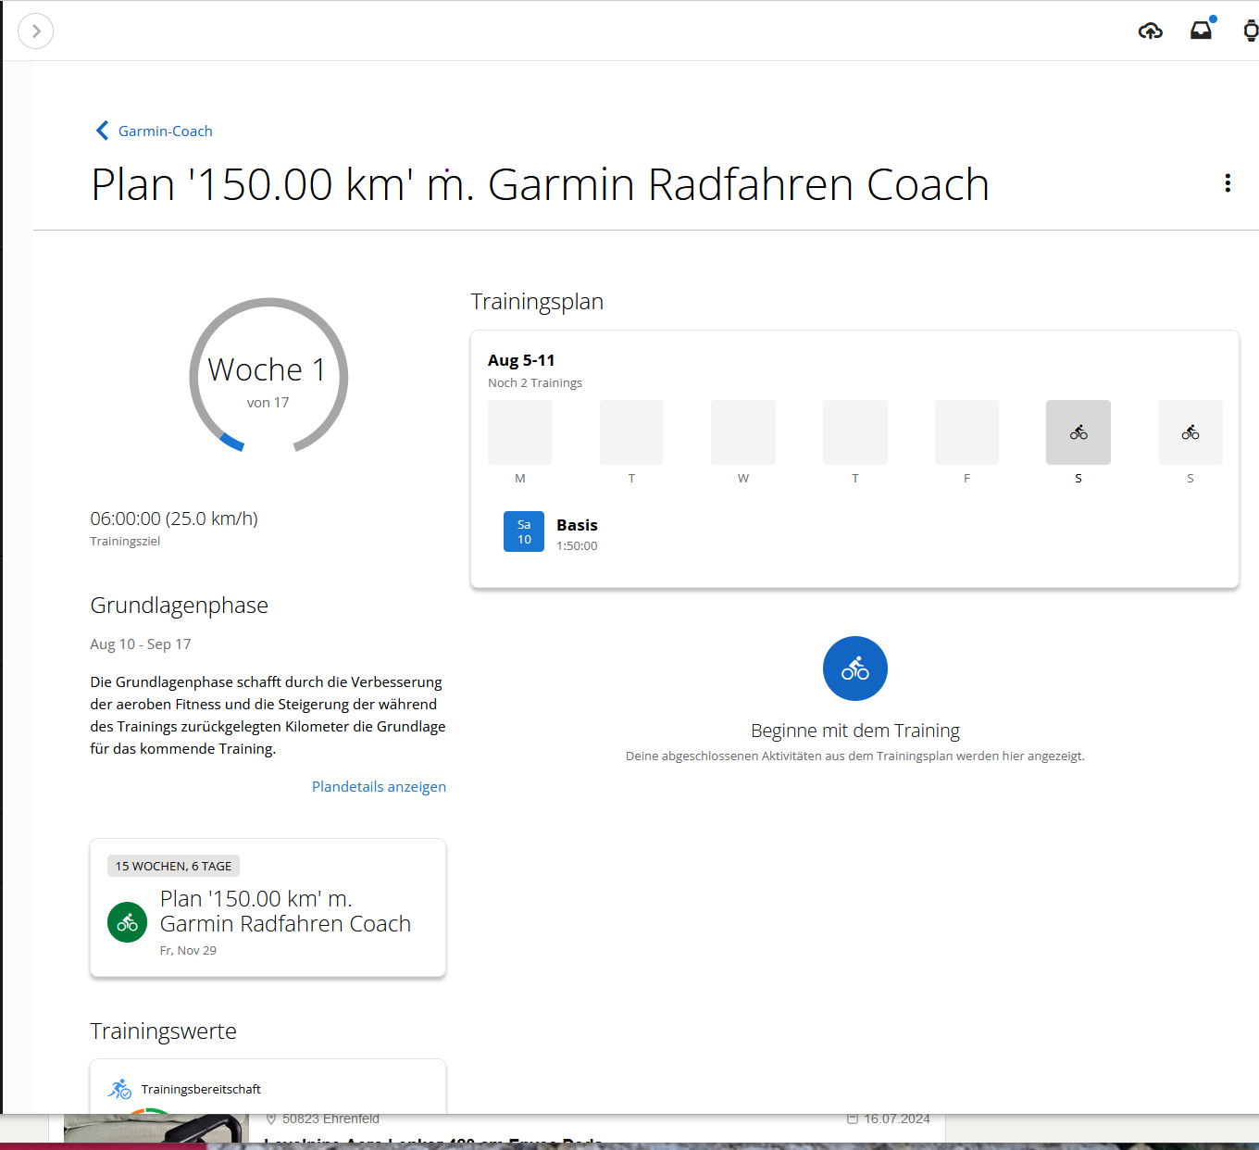Screen dimensions: 1259x1150
Task: Open the plan card ending Fr, Nov 29
Action: pos(268,907)
